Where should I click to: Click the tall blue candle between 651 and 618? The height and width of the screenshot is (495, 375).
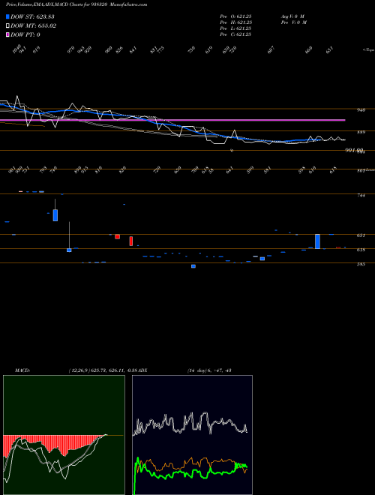pos(317,241)
